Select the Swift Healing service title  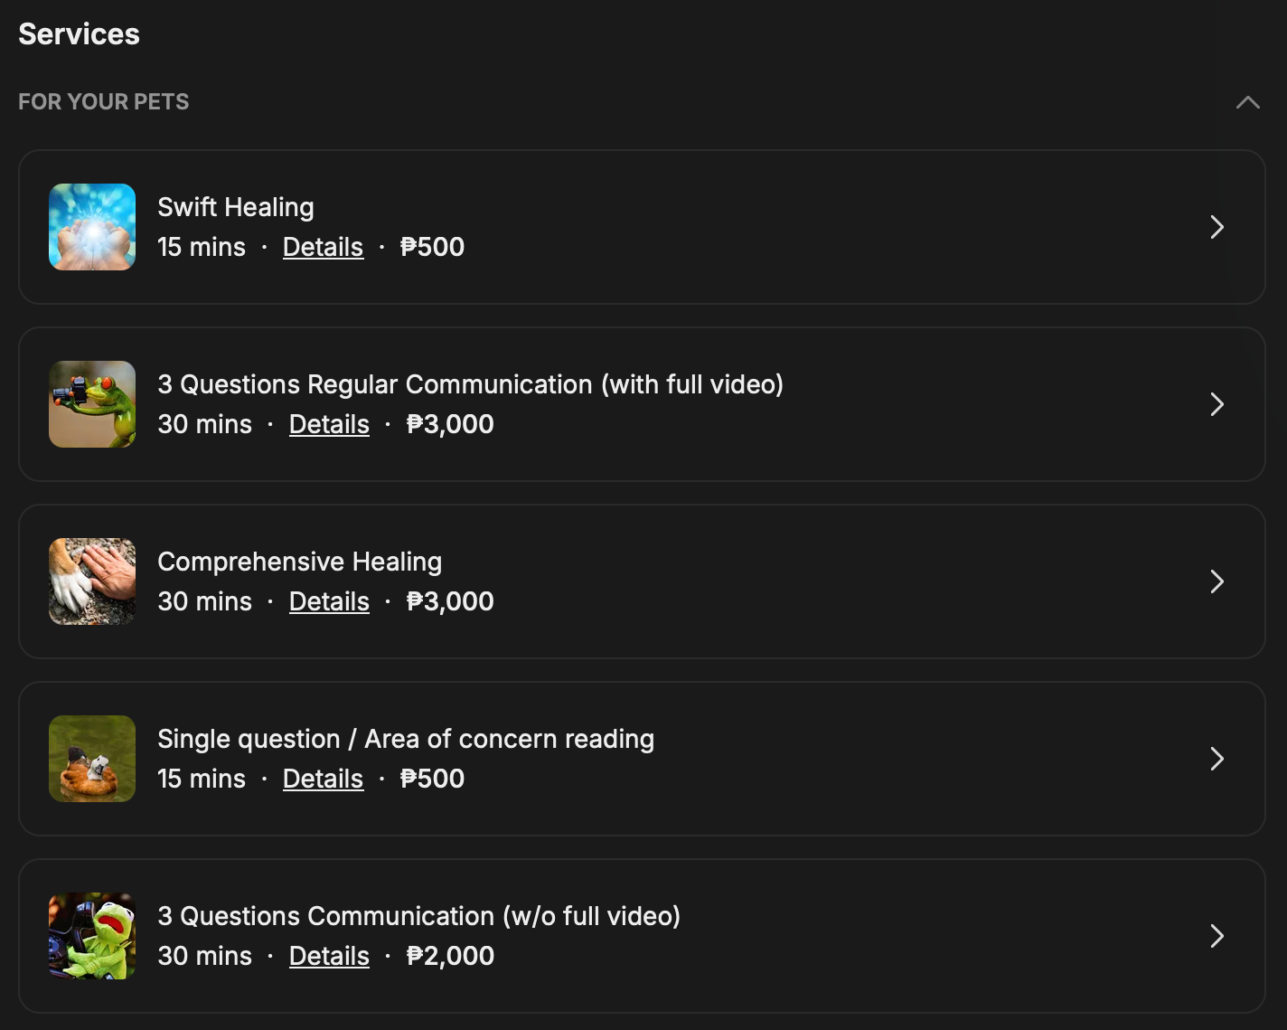point(236,207)
